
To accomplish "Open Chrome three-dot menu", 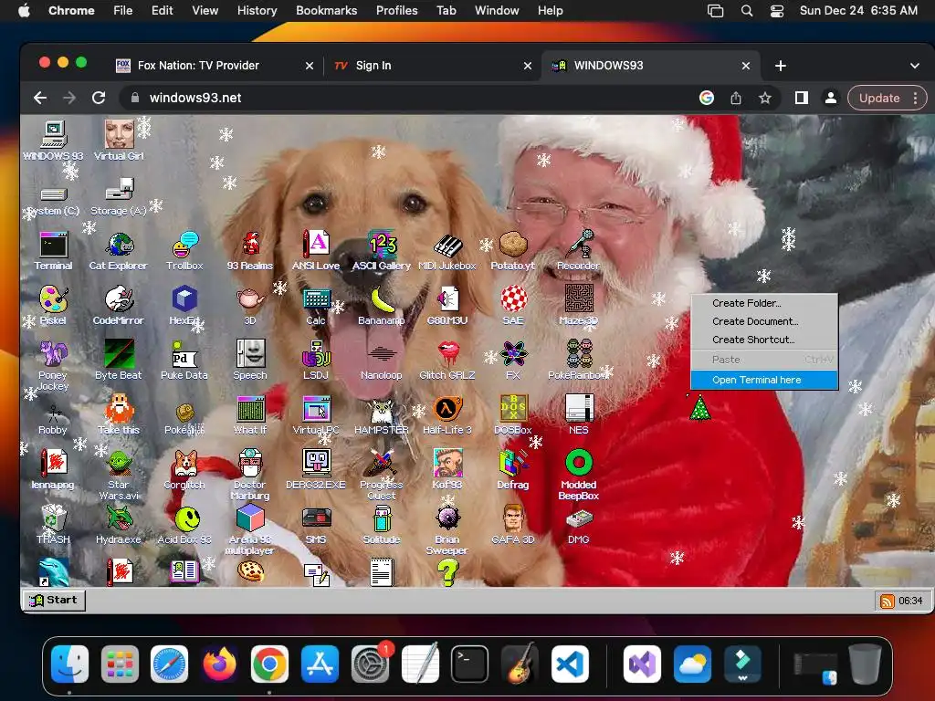I will click(x=916, y=99).
